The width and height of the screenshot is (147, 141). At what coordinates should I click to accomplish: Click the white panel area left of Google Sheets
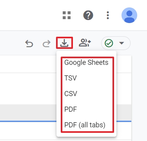point(28,64)
